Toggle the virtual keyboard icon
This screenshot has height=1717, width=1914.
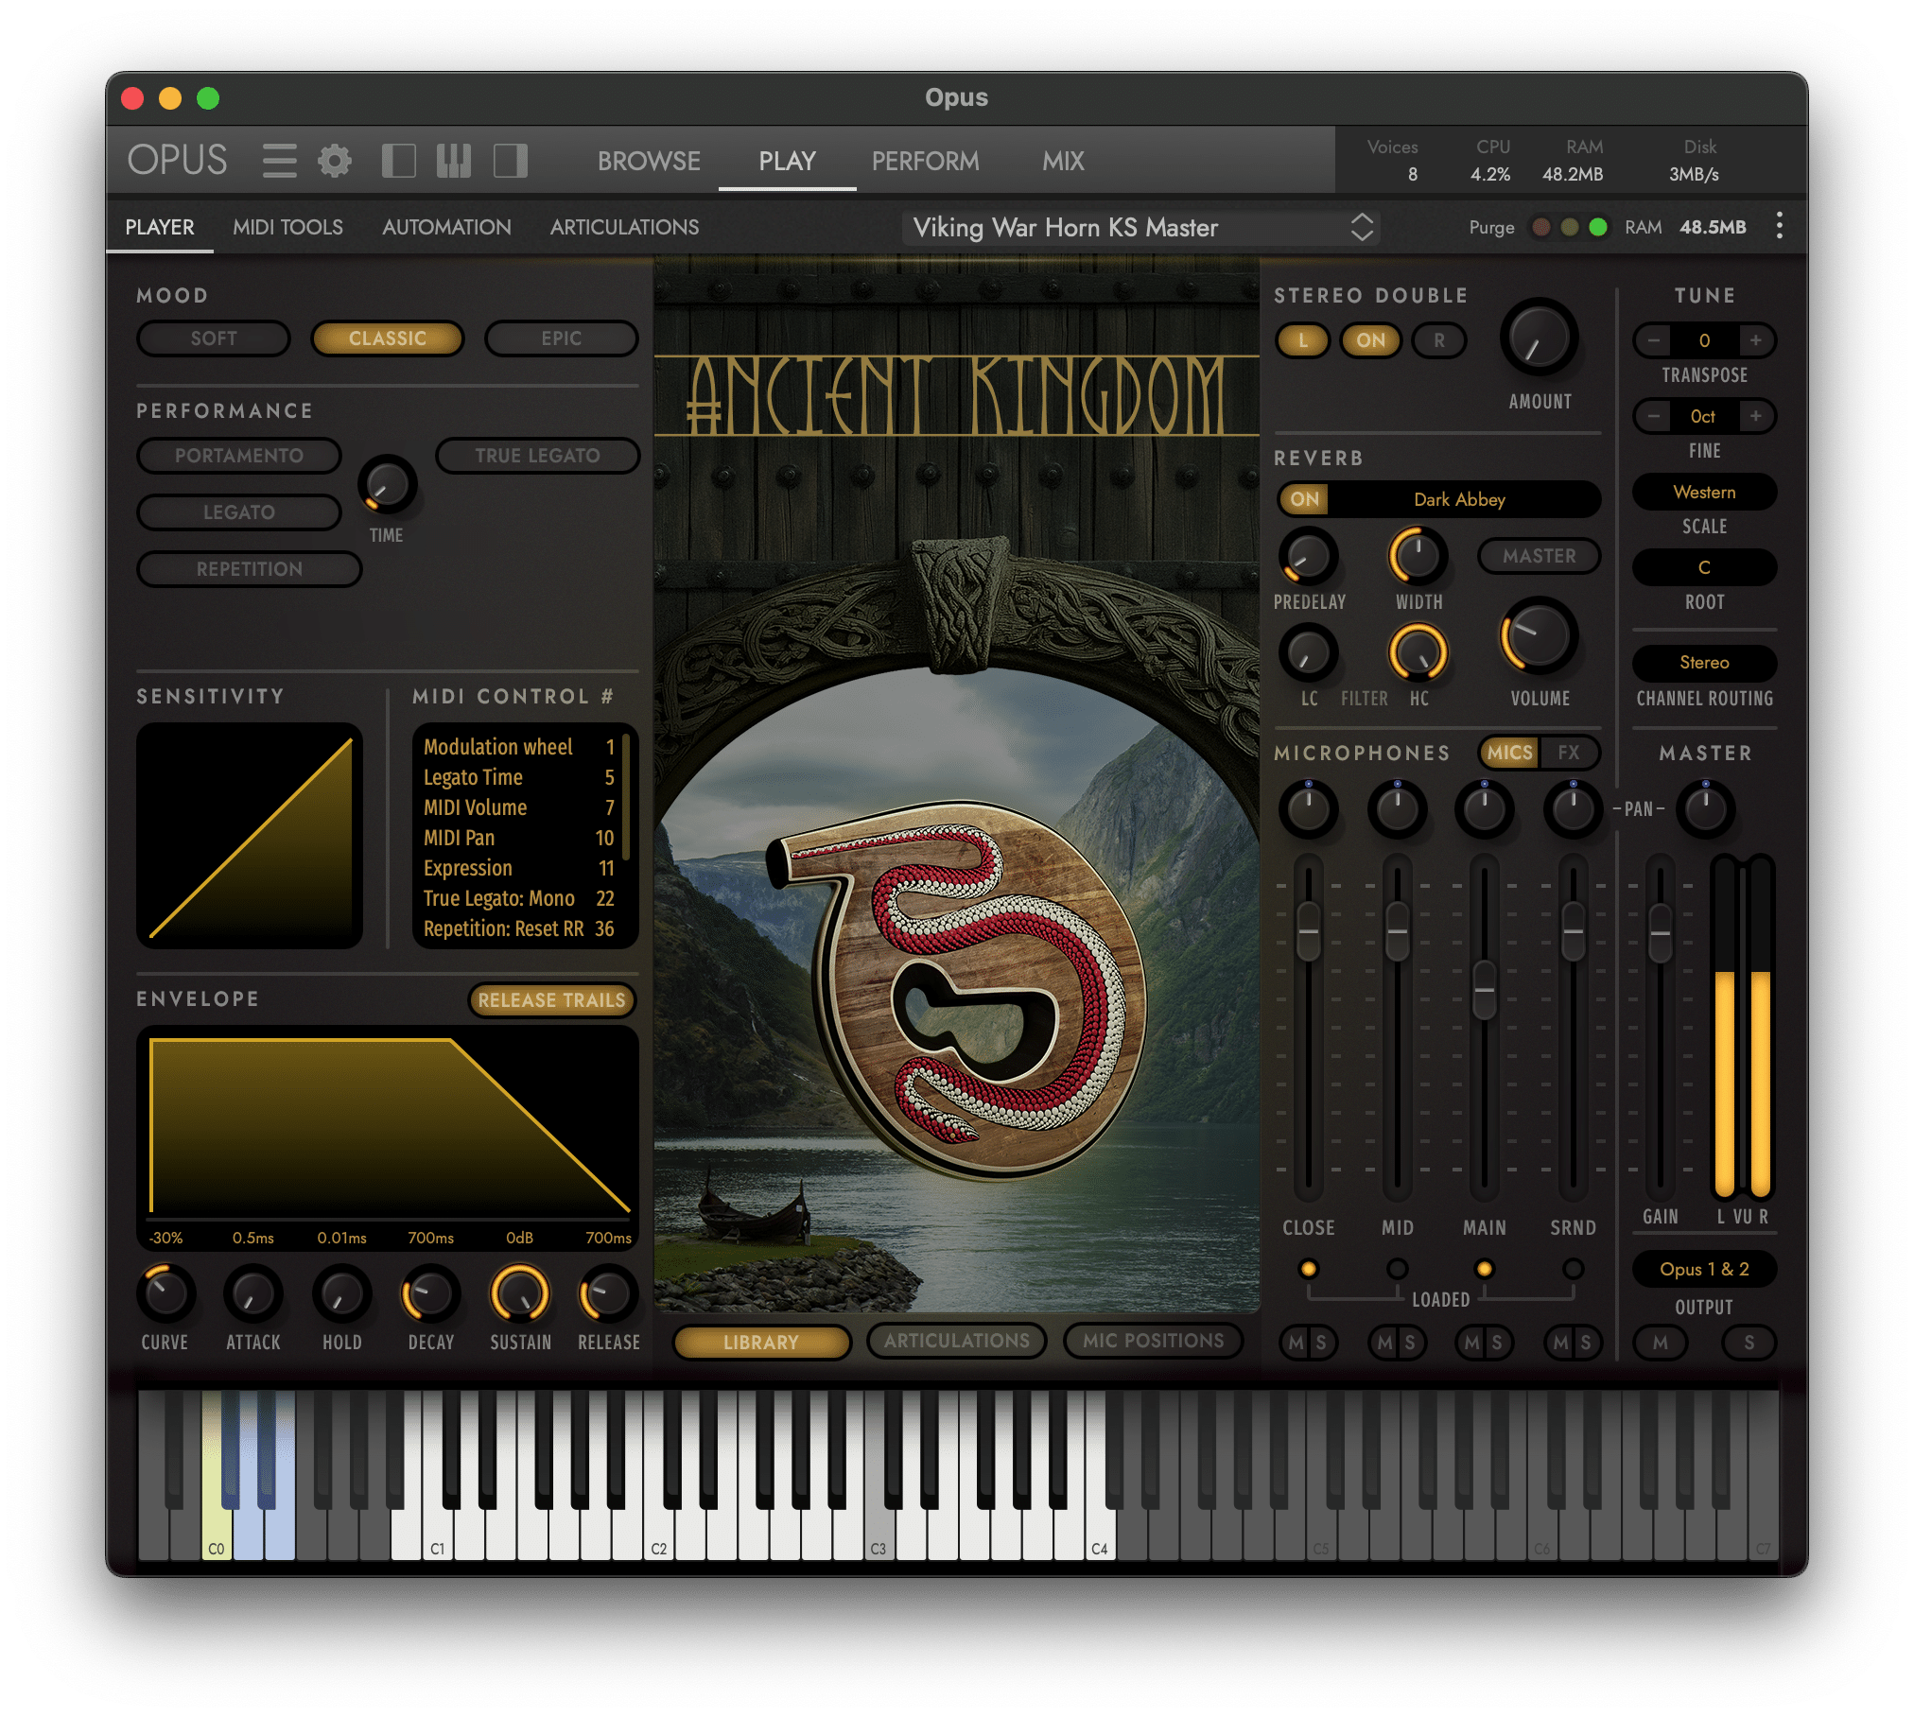coord(454,161)
